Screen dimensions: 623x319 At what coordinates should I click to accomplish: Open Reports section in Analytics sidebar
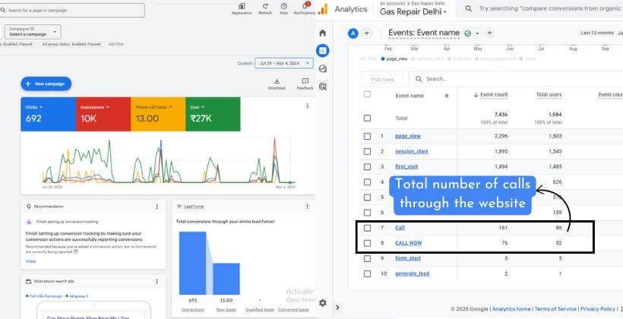(x=323, y=50)
